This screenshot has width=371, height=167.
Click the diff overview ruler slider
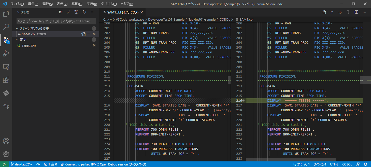point(367,80)
